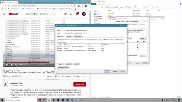Click Cancel in the Properties dialog
The height and width of the screenshot is (102, 182).
[x=137, y=63]
